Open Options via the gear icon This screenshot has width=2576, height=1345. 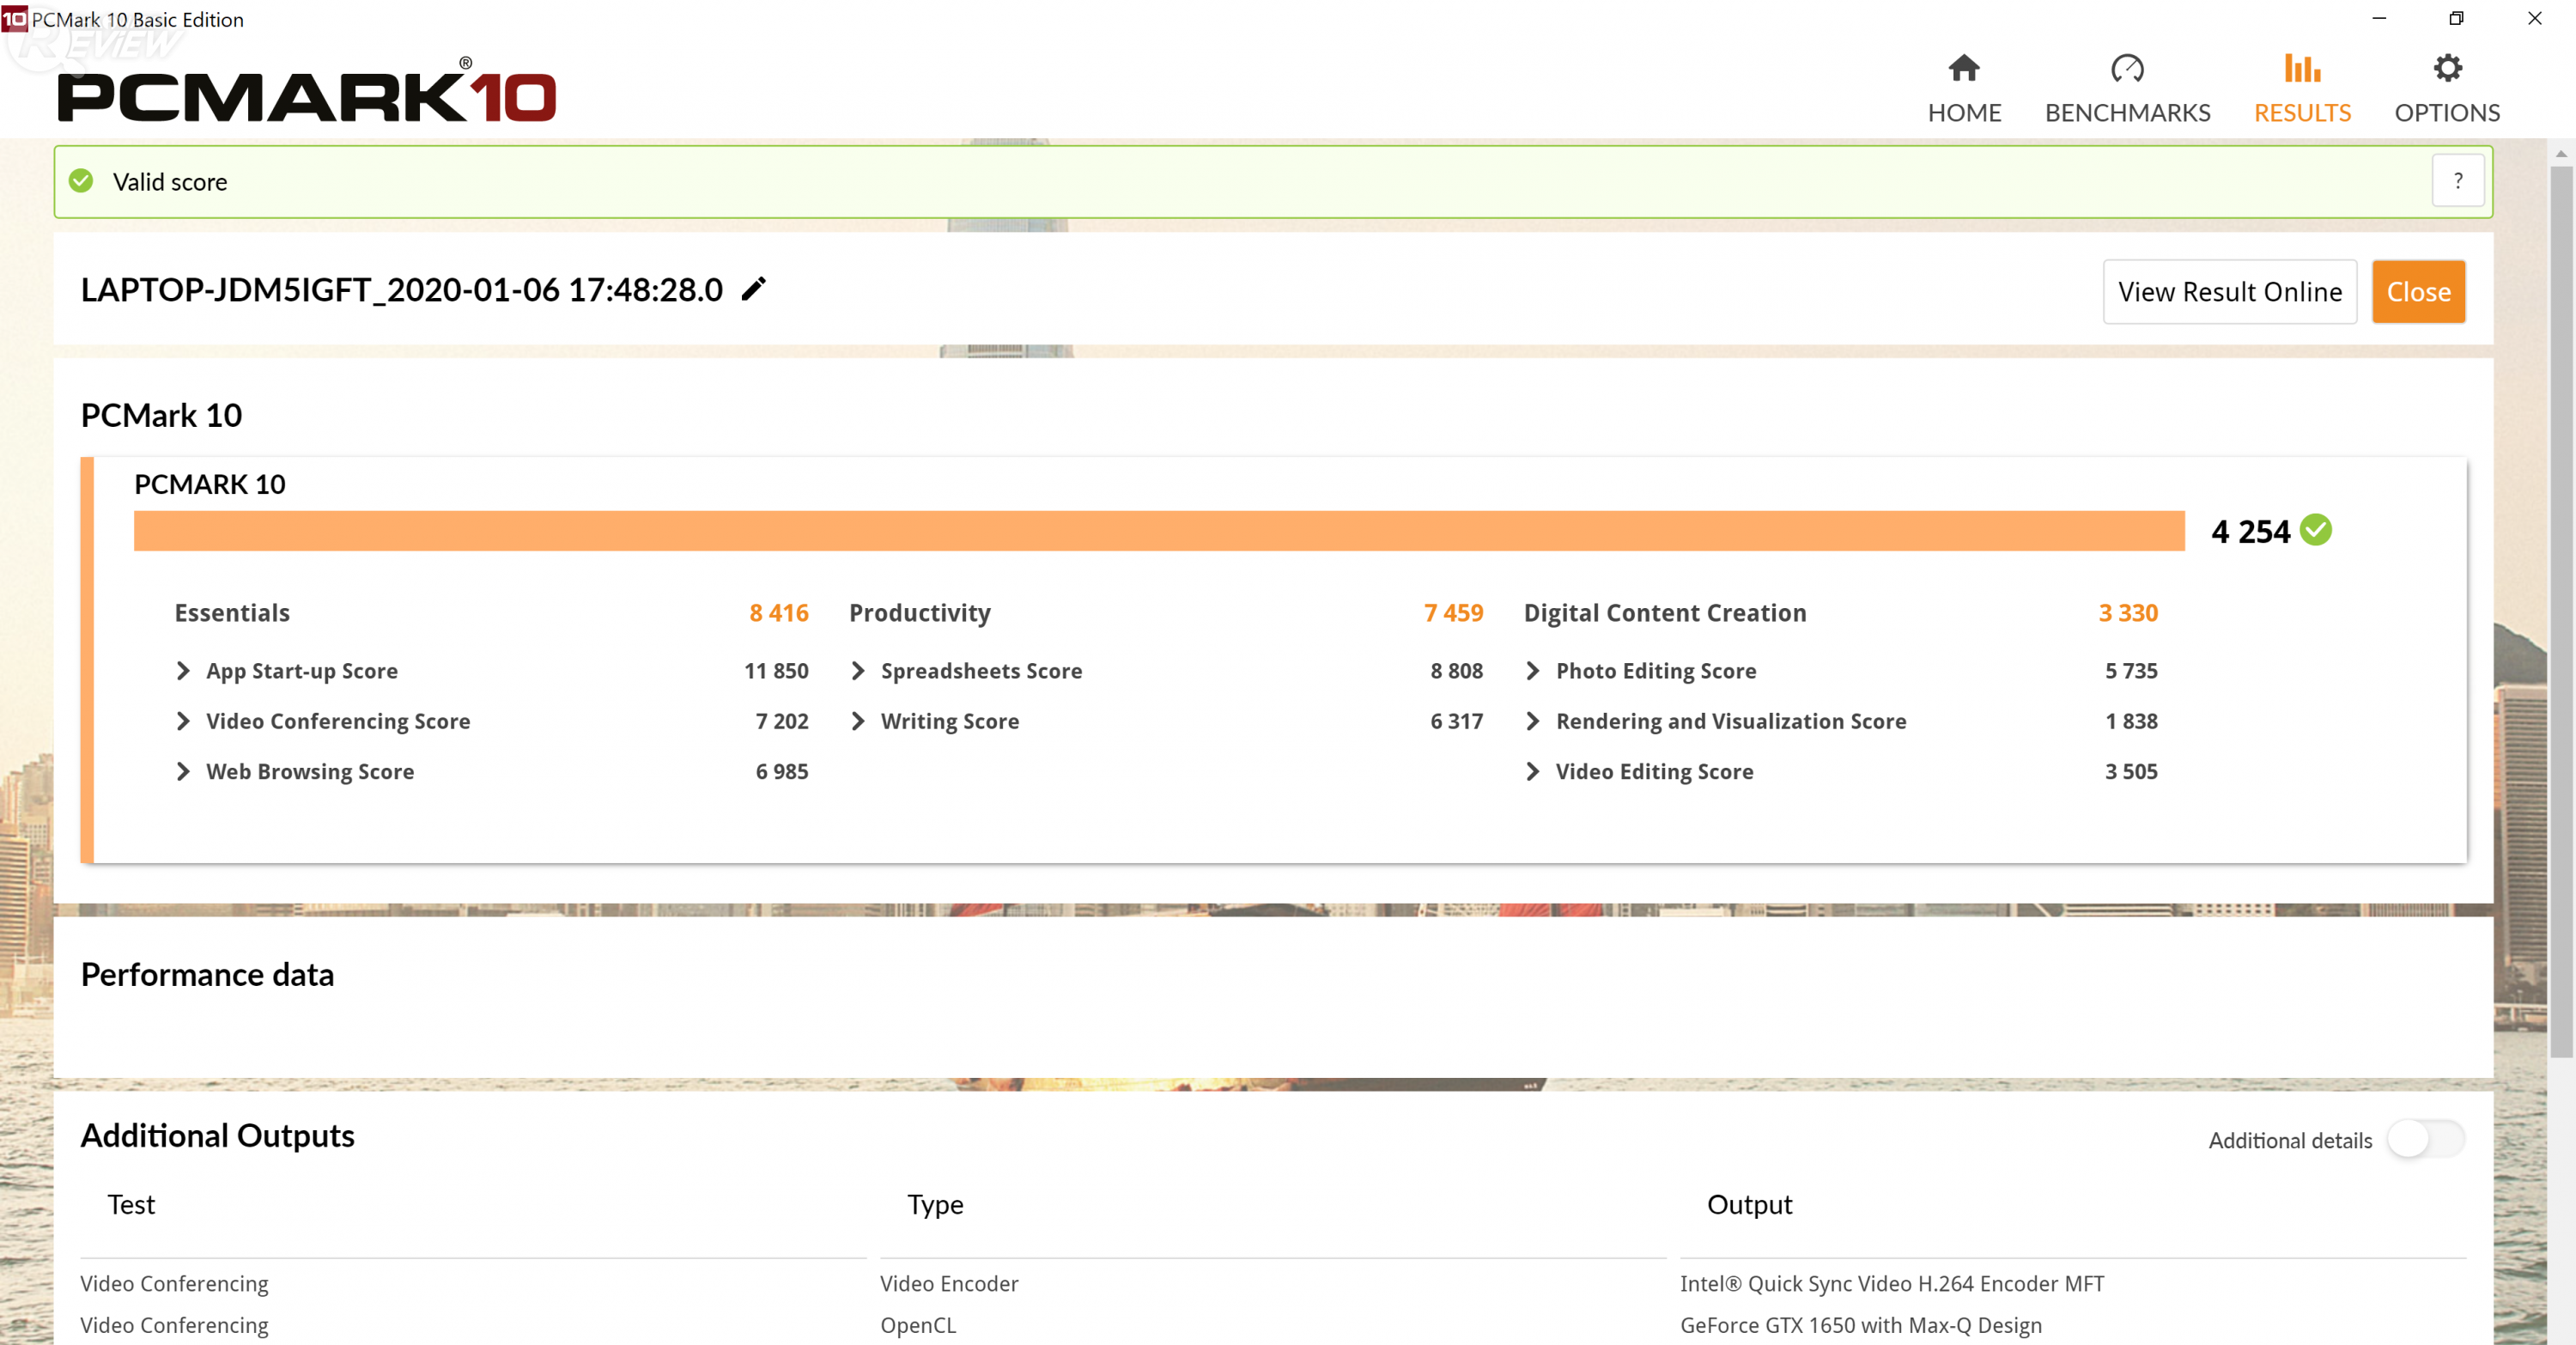click(x=2446, y=68)
